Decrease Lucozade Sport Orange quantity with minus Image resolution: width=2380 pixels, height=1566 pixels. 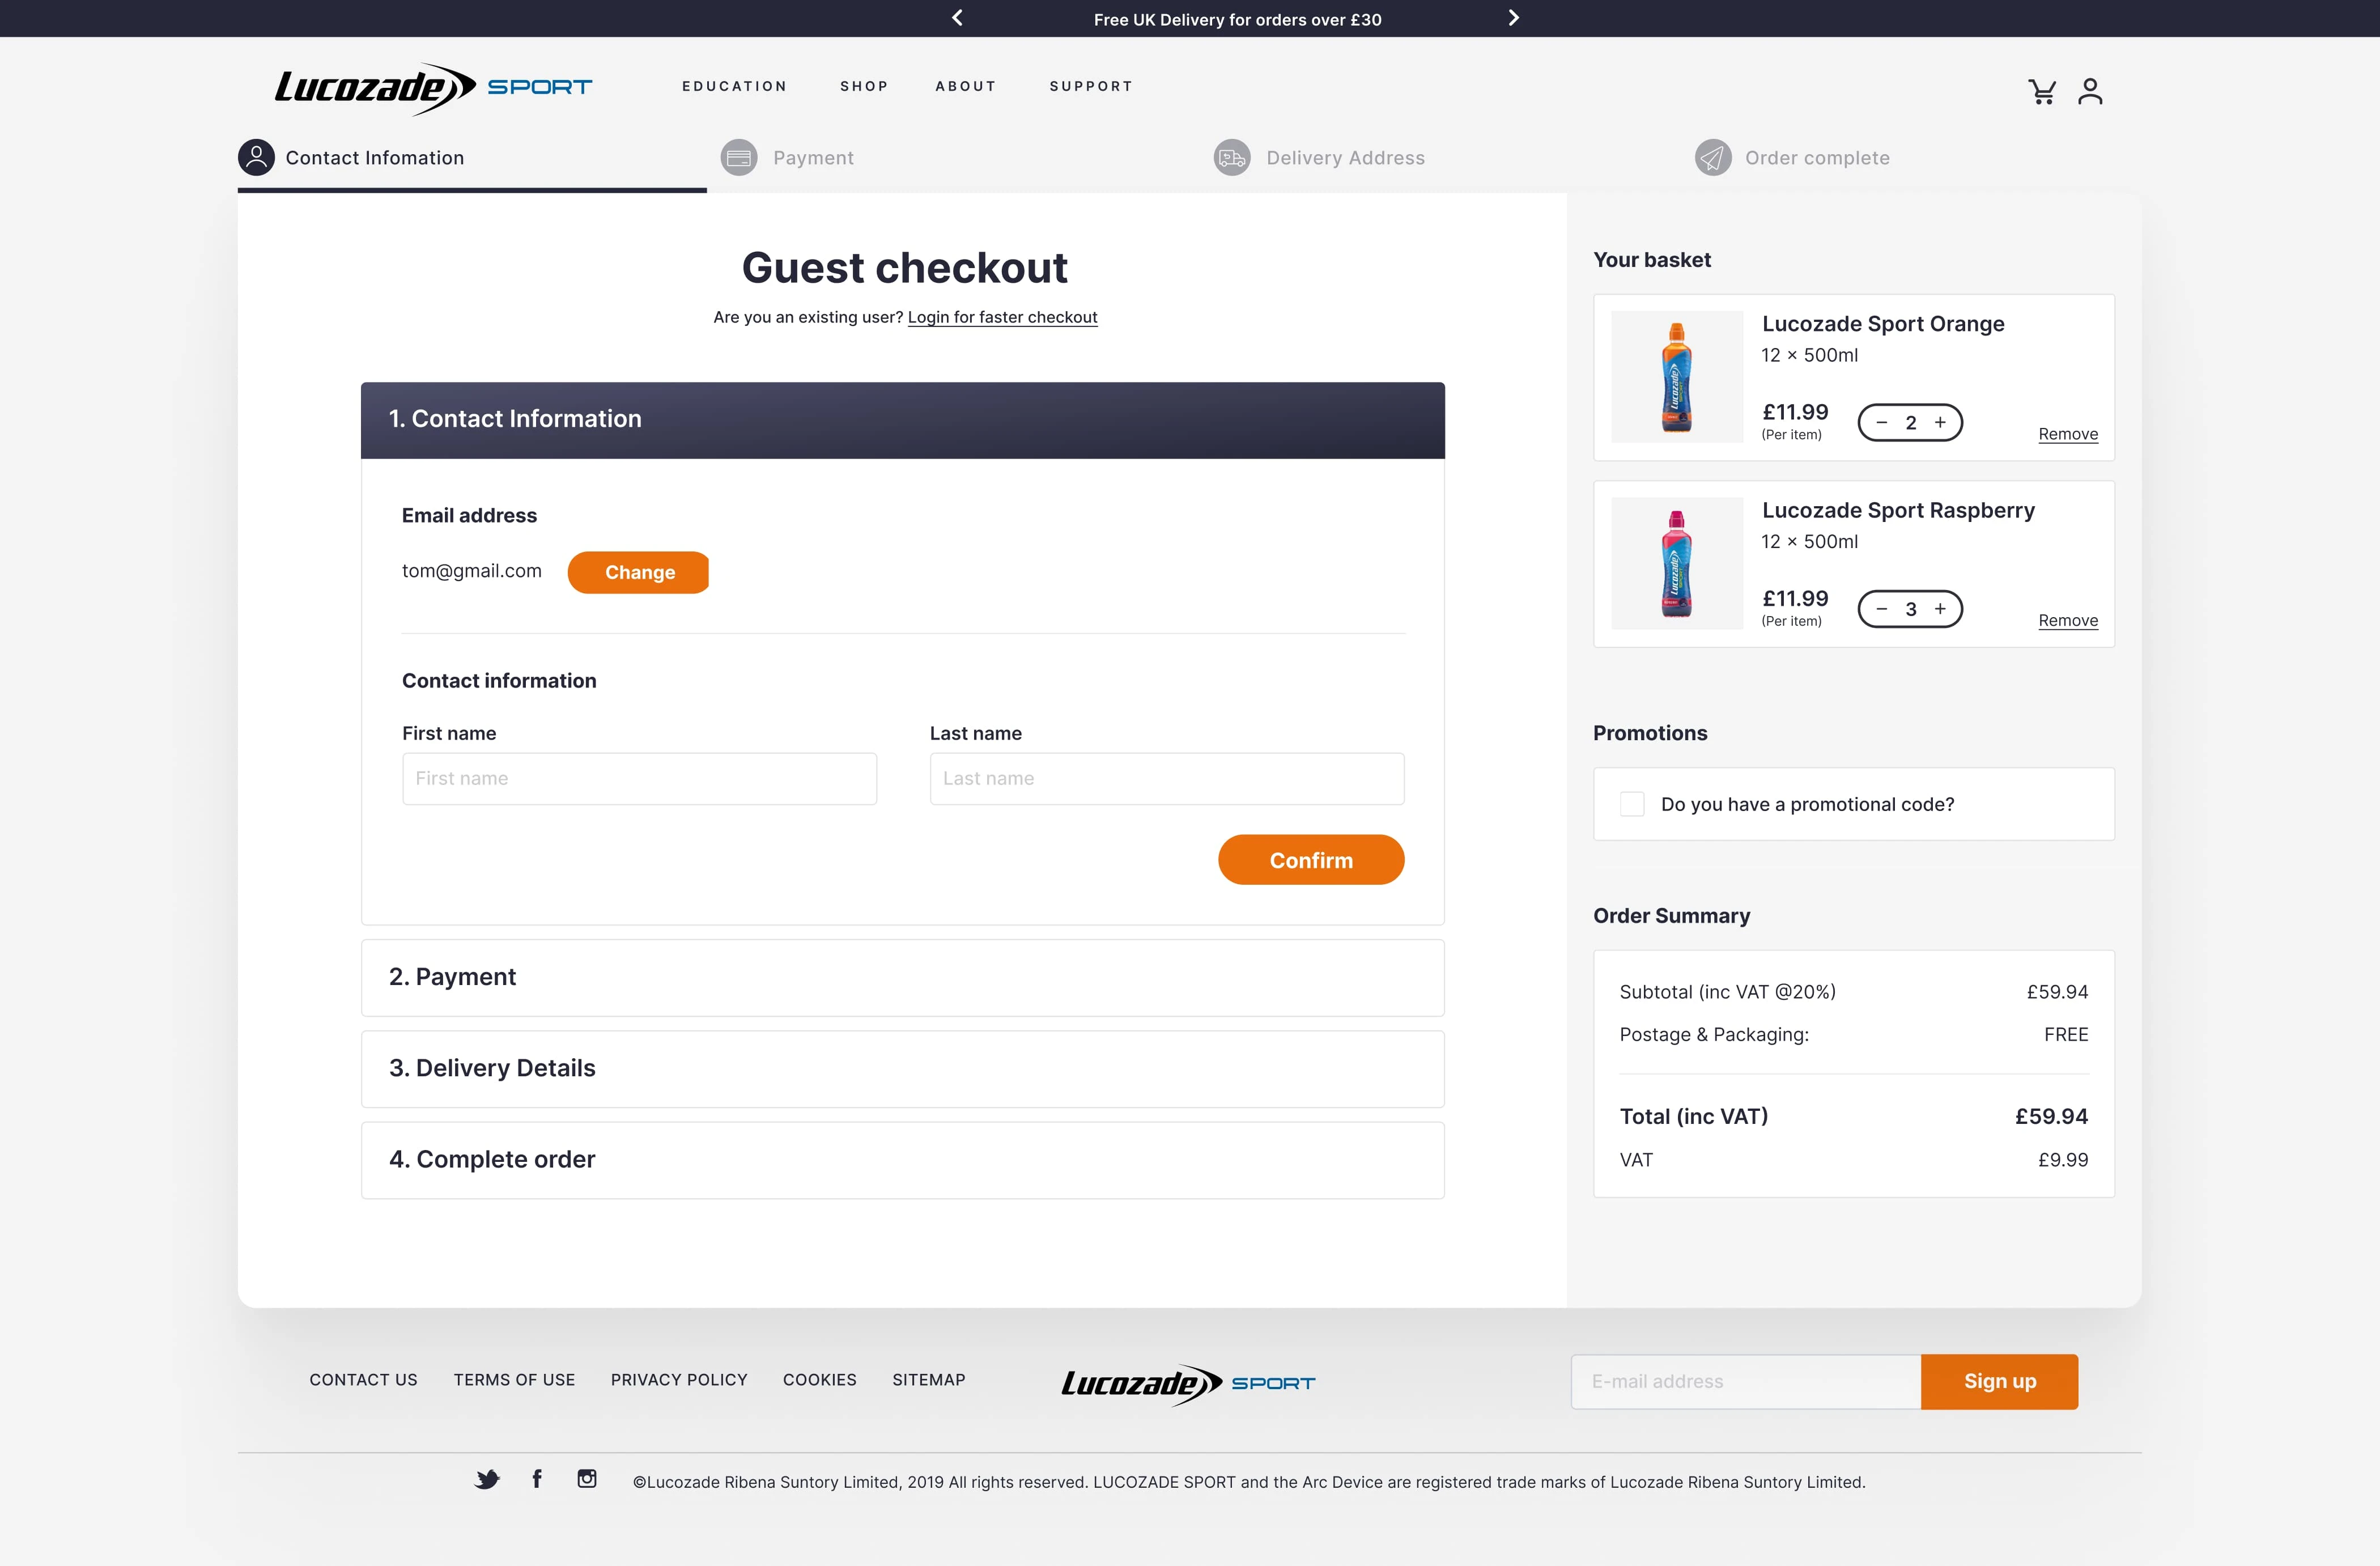click(x=1882, y=422)
